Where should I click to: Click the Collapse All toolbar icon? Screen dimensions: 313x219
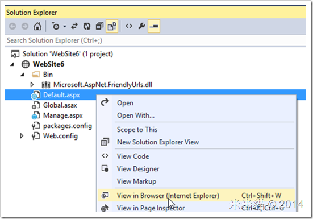click(x=99, y=26)
